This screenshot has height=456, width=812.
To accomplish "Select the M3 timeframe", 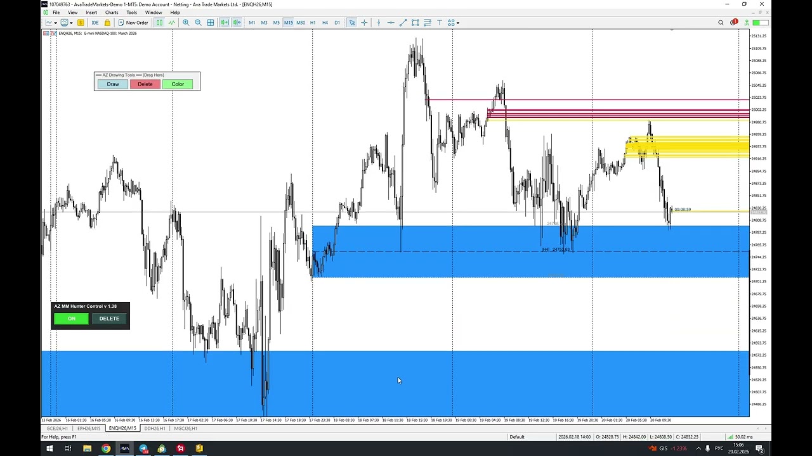I will 264,23.
